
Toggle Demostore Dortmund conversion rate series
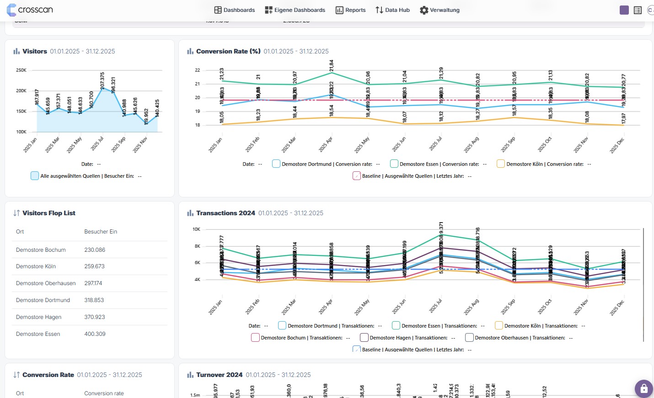(276, 164)
